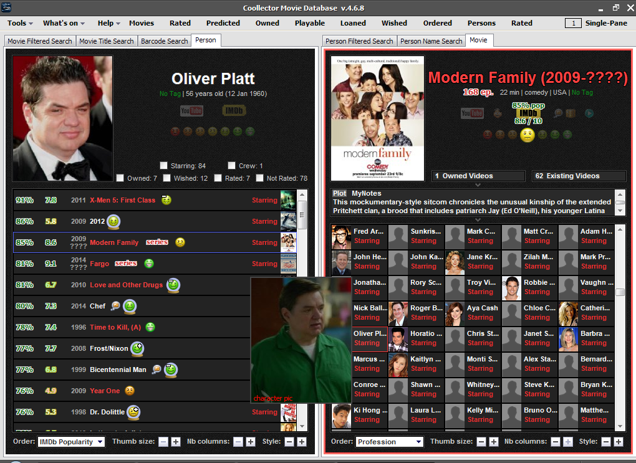The width and height of the screenshot is (636, 463).
Task: Open the IMDb badge for Modern Family
Action: 528,113
